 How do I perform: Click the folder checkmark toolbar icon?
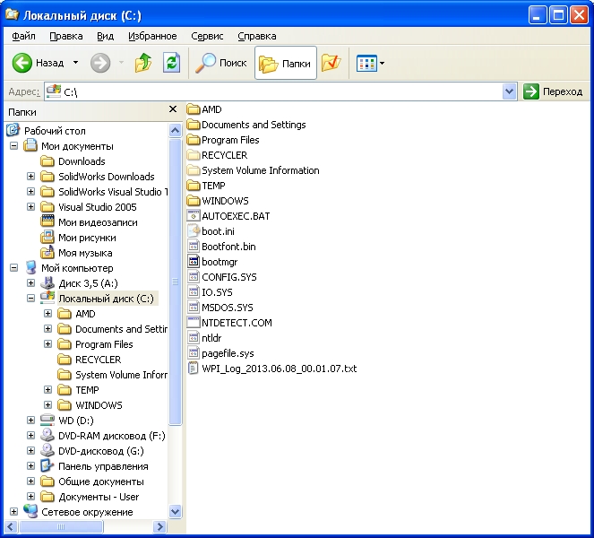coord(331,63)
